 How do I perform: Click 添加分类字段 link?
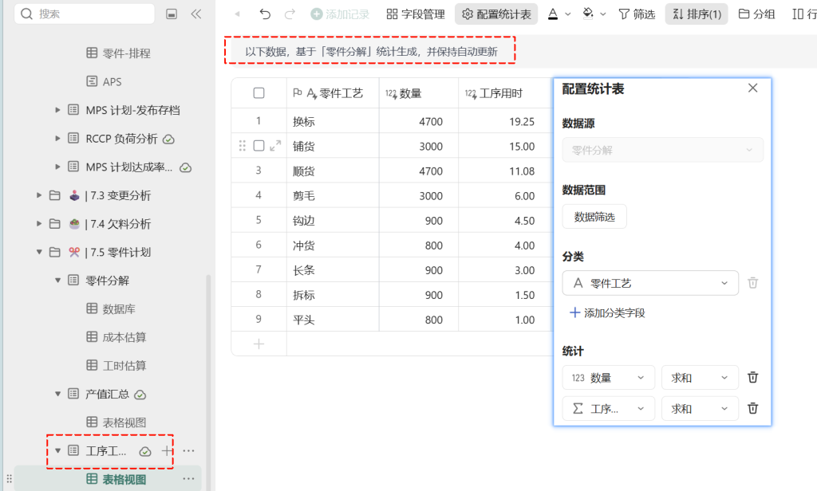[607, 313]
